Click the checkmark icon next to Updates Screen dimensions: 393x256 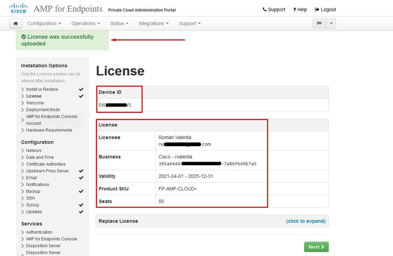pos(81,212)
